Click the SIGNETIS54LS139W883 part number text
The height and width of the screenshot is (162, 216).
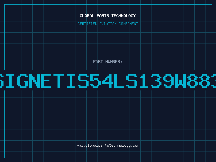click(108, 81)
